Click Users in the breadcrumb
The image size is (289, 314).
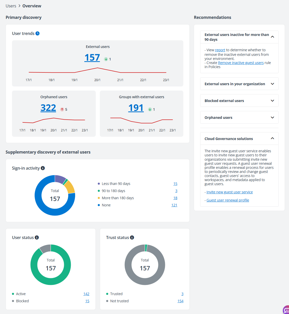(x=11, y=6)
